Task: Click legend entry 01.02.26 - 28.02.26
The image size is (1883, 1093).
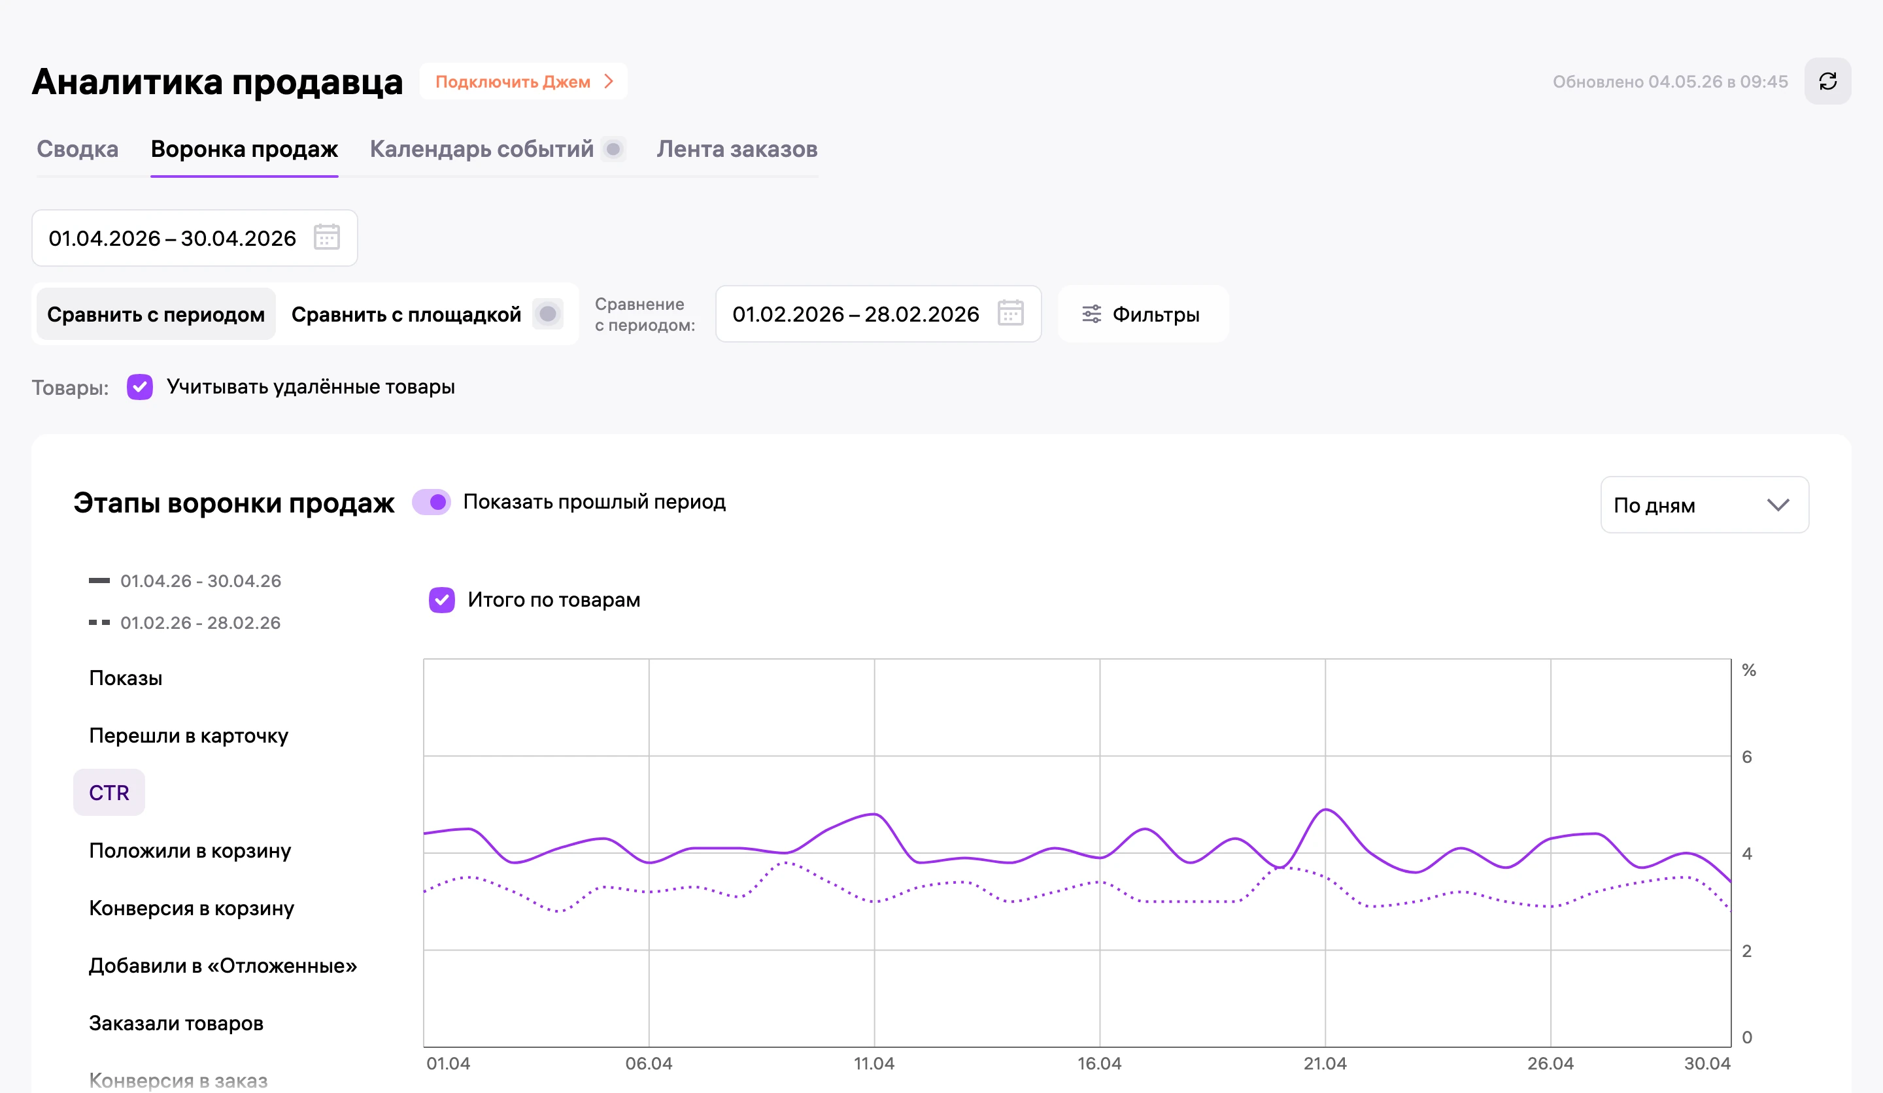Action: [185, 622]
